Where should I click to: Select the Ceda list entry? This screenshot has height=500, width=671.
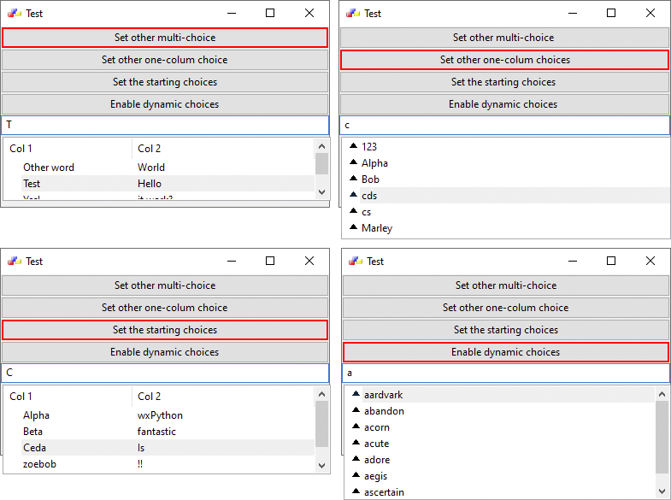(x=35, y=448)
